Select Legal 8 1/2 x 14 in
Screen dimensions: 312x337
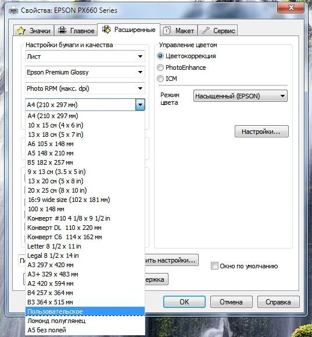coord(85,256)
